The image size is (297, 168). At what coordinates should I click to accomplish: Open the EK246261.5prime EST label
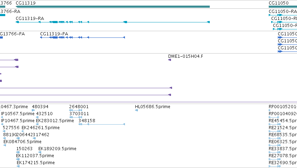tap(41, 128)
